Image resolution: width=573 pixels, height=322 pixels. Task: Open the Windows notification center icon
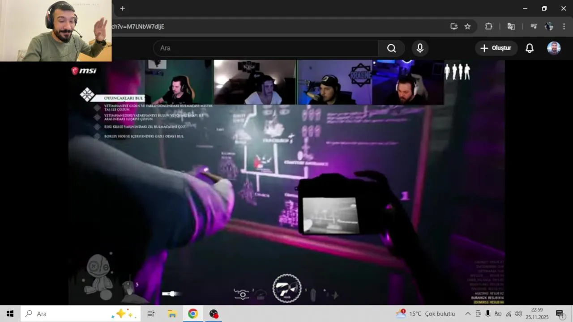[x=560, y=314]
